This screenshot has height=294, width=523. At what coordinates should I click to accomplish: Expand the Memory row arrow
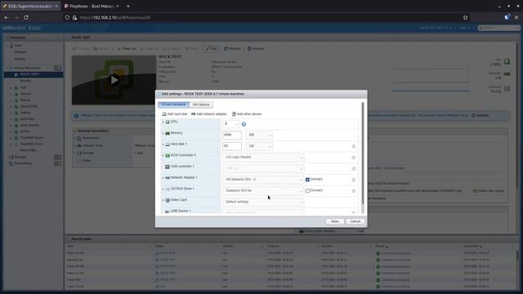tap(163, 133)
